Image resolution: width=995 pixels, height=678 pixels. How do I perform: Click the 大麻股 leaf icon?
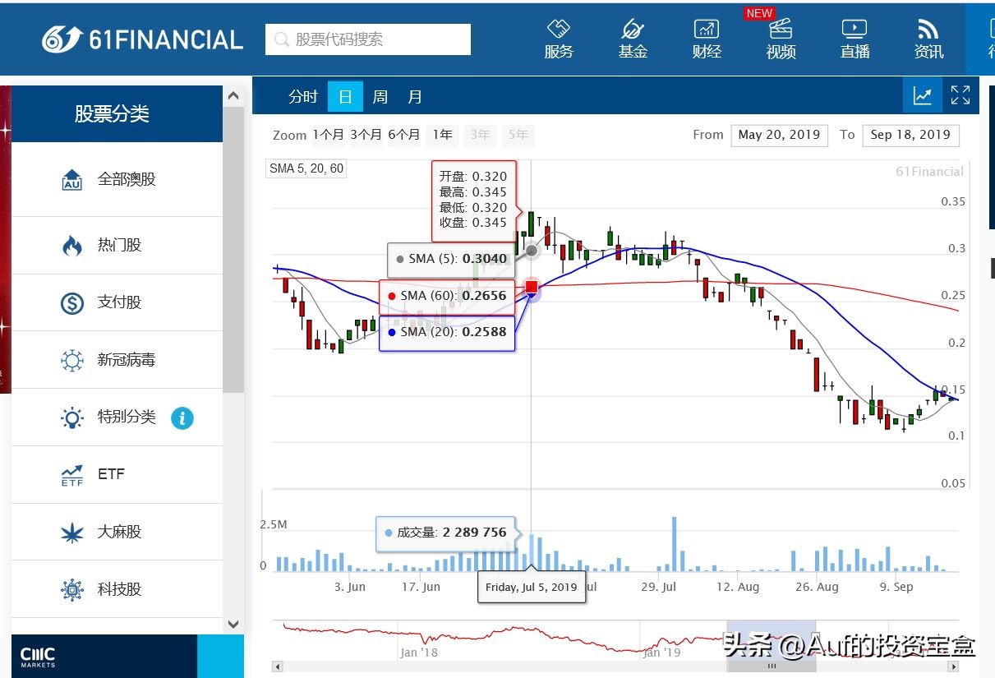click(72, 533)
